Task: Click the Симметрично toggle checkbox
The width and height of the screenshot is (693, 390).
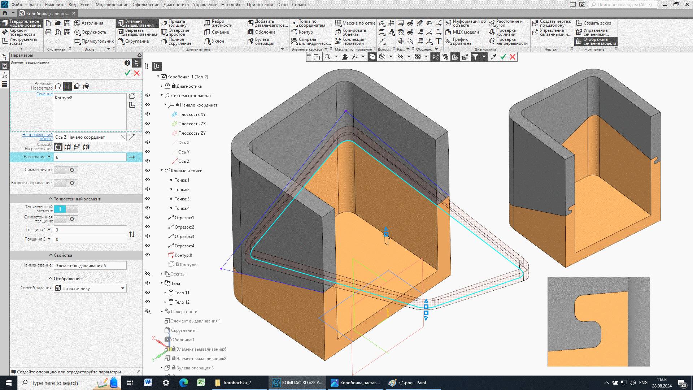Action: (x=72, y=170)
